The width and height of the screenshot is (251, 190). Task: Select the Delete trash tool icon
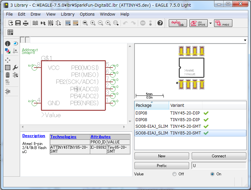tap(8, 75)
